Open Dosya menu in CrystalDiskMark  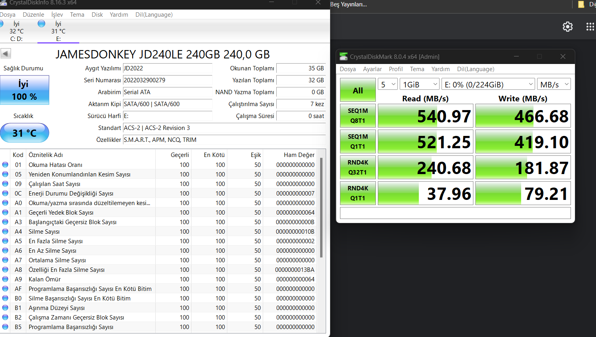pyautogui.click(x=348, y=69)
